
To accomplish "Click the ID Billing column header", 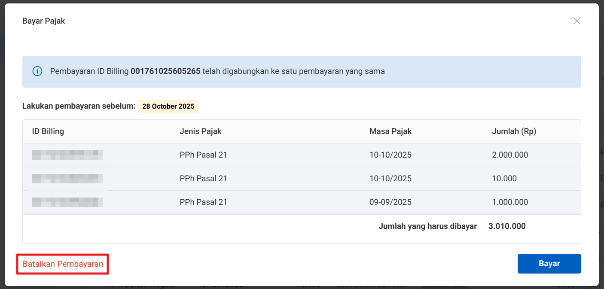I will coord(48,131).
